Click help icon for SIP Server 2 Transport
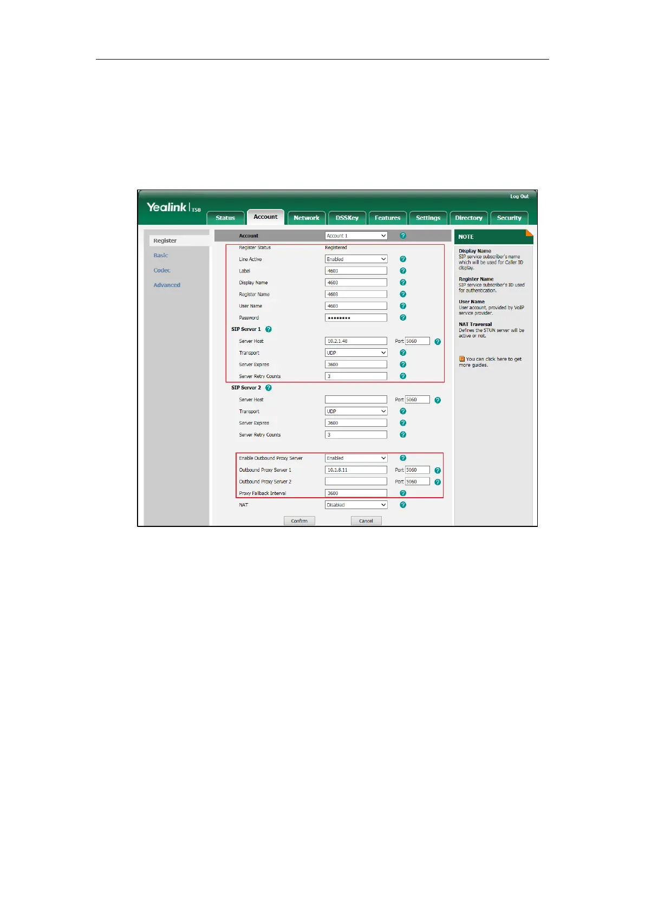This screenshot has width=645, height=912. (403, 411)
